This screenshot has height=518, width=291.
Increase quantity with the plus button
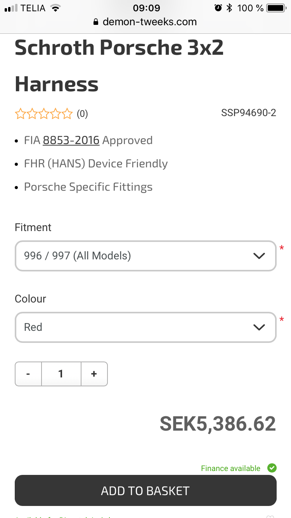tap(94, 374)
